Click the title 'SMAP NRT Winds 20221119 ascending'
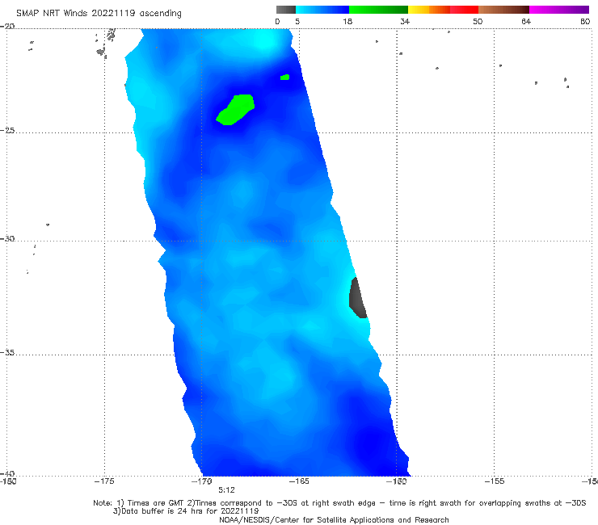 pyautogui.click(x=99, y=13)
